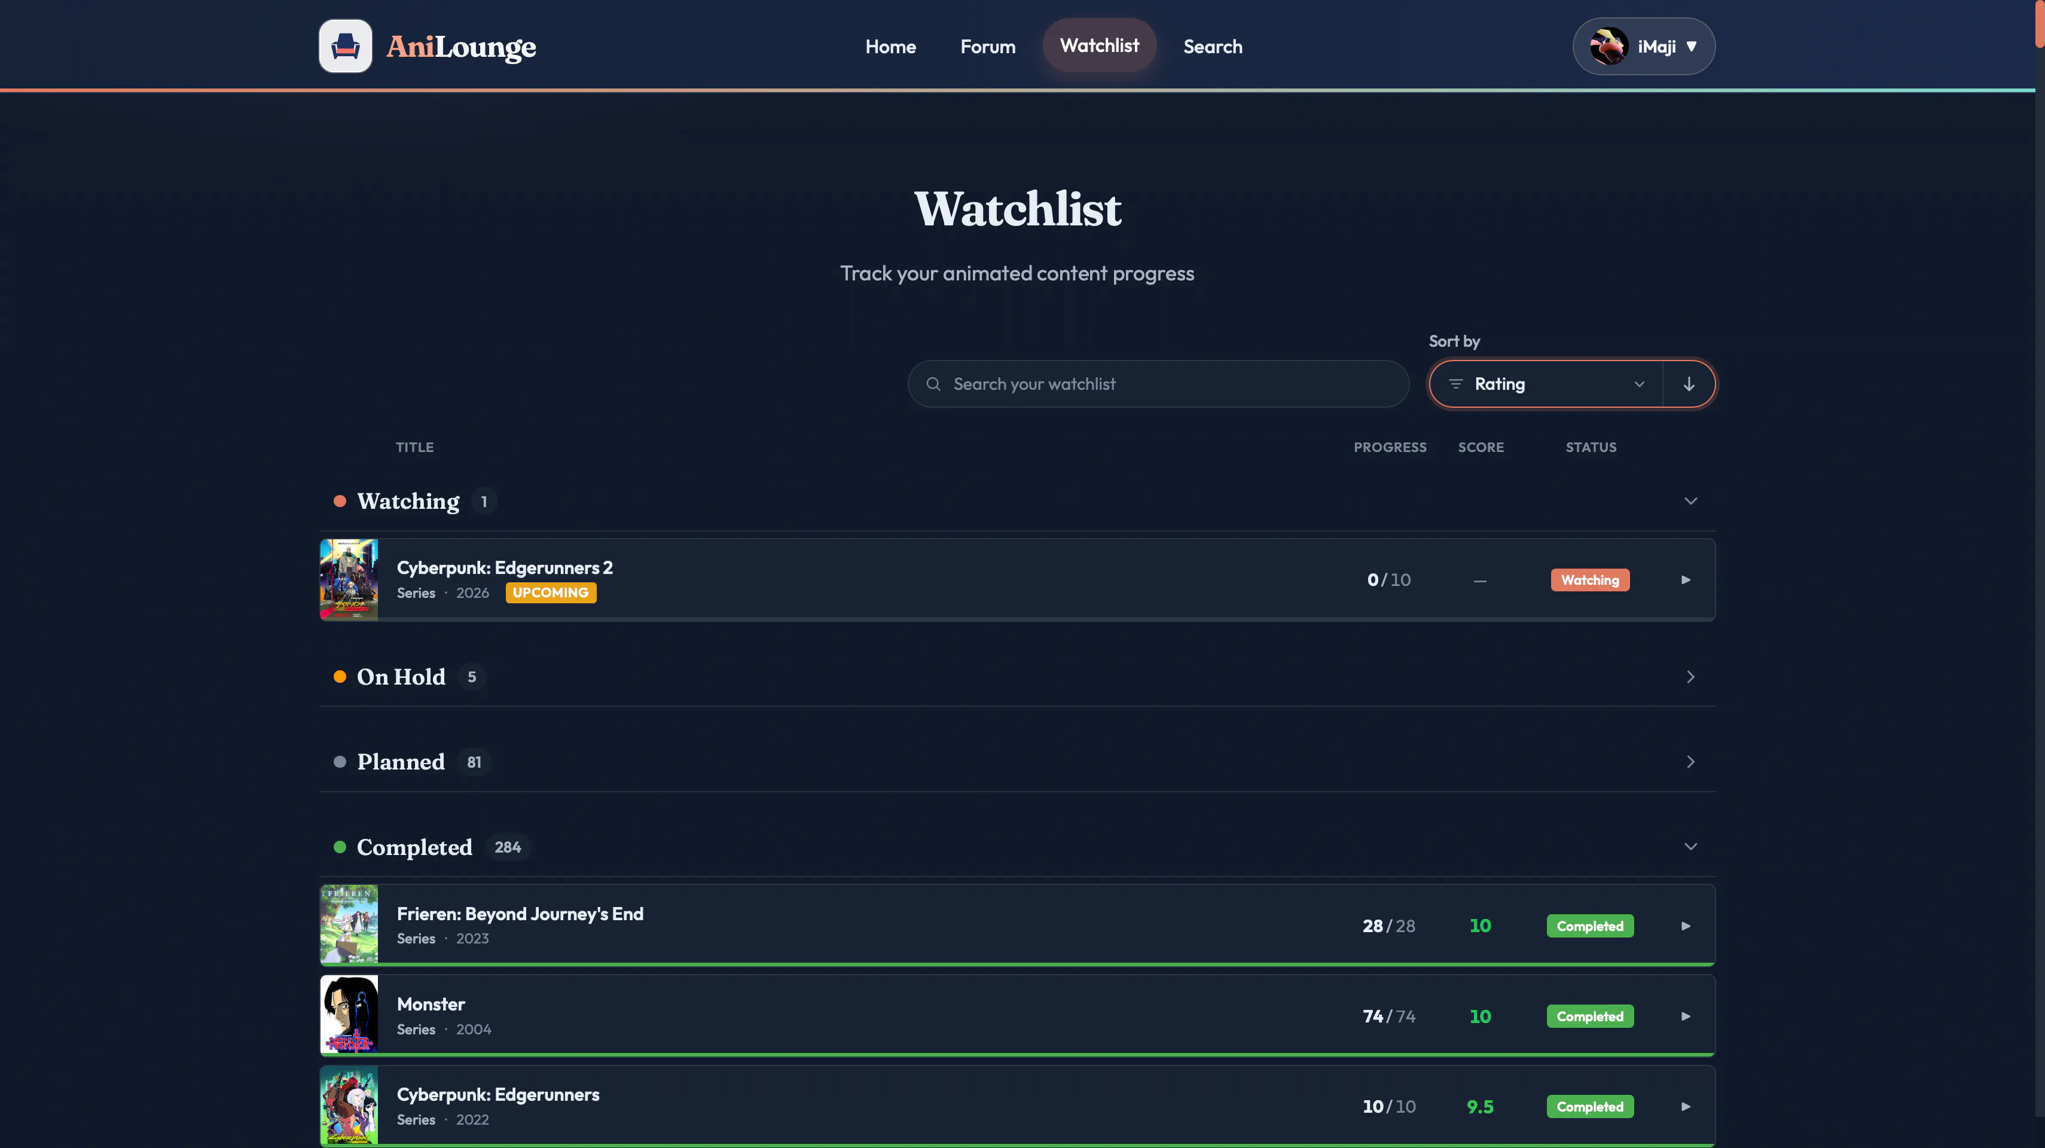
Task: Open the Forum nav item
Action: (988, 46)
